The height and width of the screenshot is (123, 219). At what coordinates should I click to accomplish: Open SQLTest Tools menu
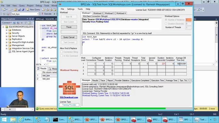[x=80, y=9]
